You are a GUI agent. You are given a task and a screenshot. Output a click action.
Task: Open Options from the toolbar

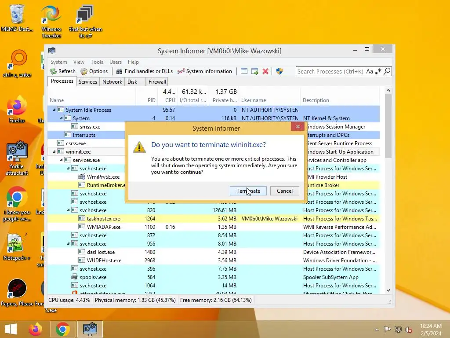pyautogui.click(x=94, y=71)
